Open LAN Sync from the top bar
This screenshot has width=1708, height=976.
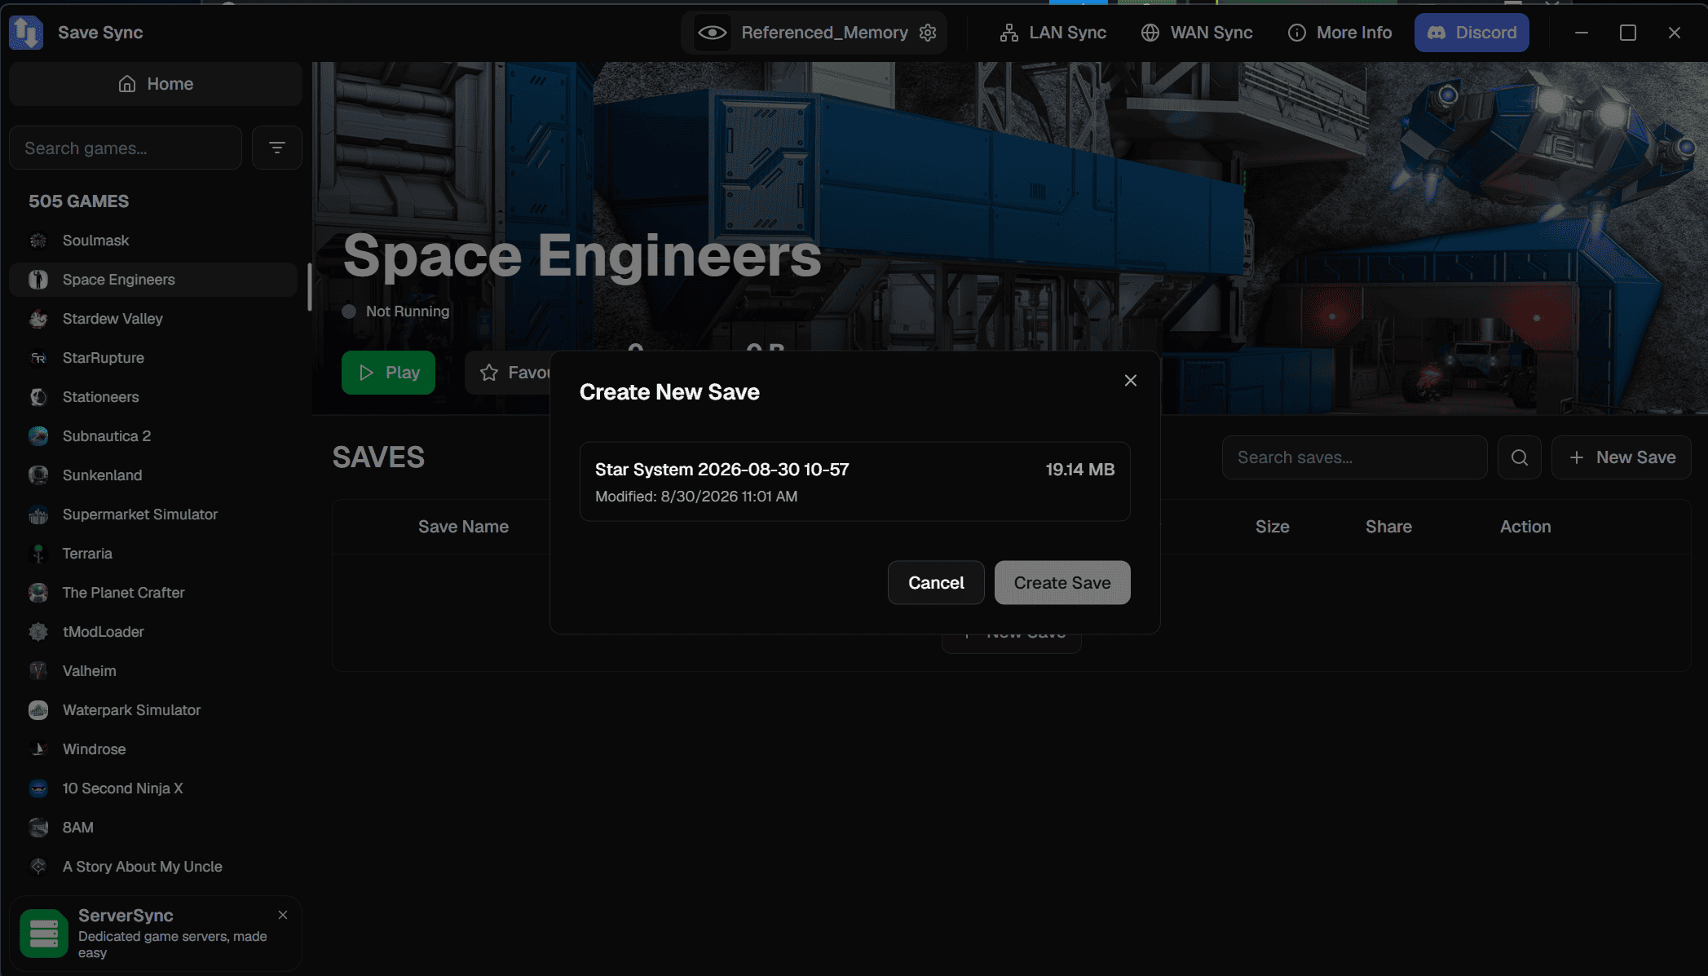1053,33
